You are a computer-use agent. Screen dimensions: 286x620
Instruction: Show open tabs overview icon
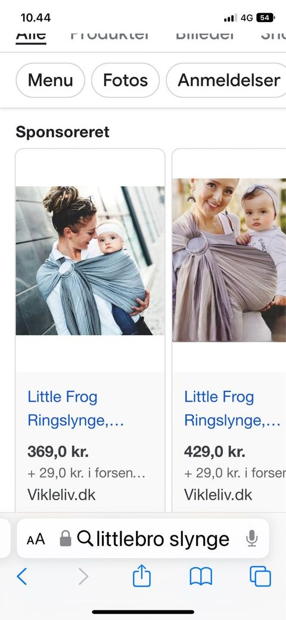pos(260,576)
